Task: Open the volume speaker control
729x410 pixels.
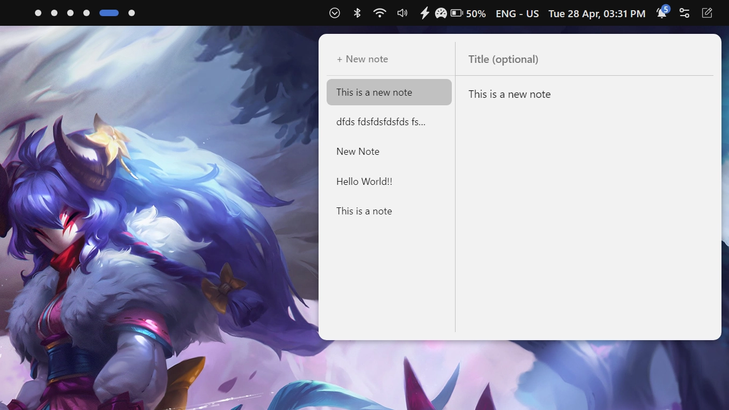Action: tap(402, 13)
